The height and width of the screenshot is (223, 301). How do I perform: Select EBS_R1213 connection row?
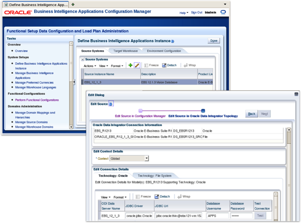(x=189, y=131)
